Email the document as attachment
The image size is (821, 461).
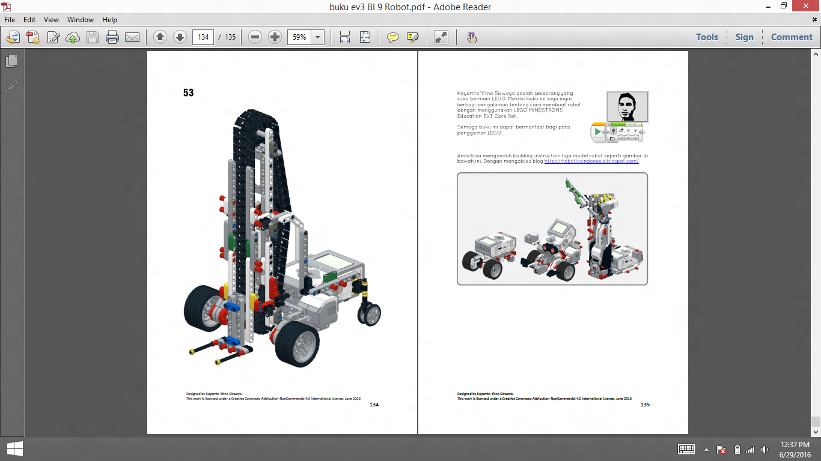click(x=133, y=37)
